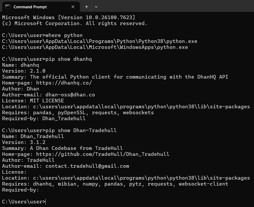254x207 pixels.
Task: Click the 'pip show dhanhq' command
Action: [x=68, y=59]
